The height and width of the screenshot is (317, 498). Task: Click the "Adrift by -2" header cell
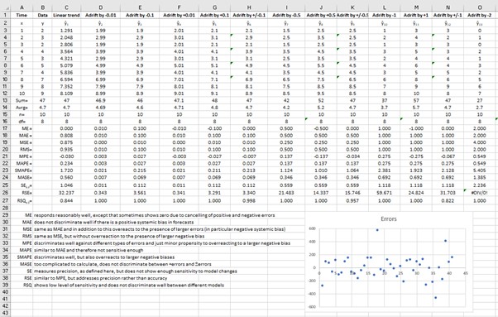click(x=480, y=15)
